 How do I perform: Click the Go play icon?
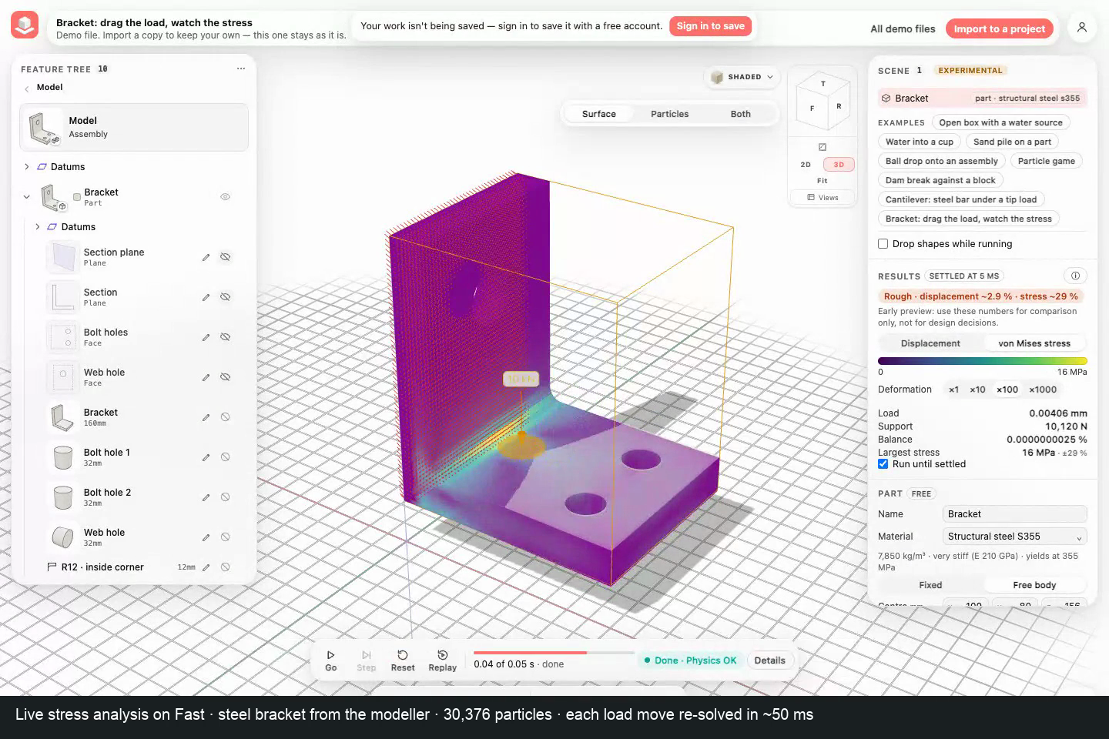(x=331, y=655)
